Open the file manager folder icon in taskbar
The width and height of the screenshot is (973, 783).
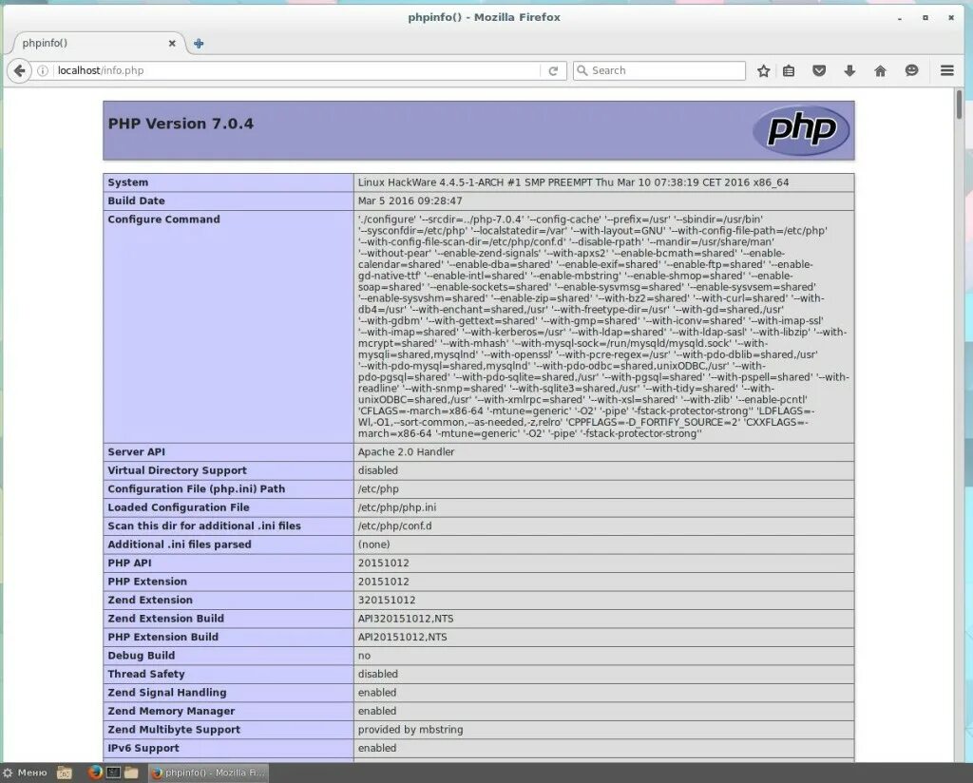click(x=131, y=773)
